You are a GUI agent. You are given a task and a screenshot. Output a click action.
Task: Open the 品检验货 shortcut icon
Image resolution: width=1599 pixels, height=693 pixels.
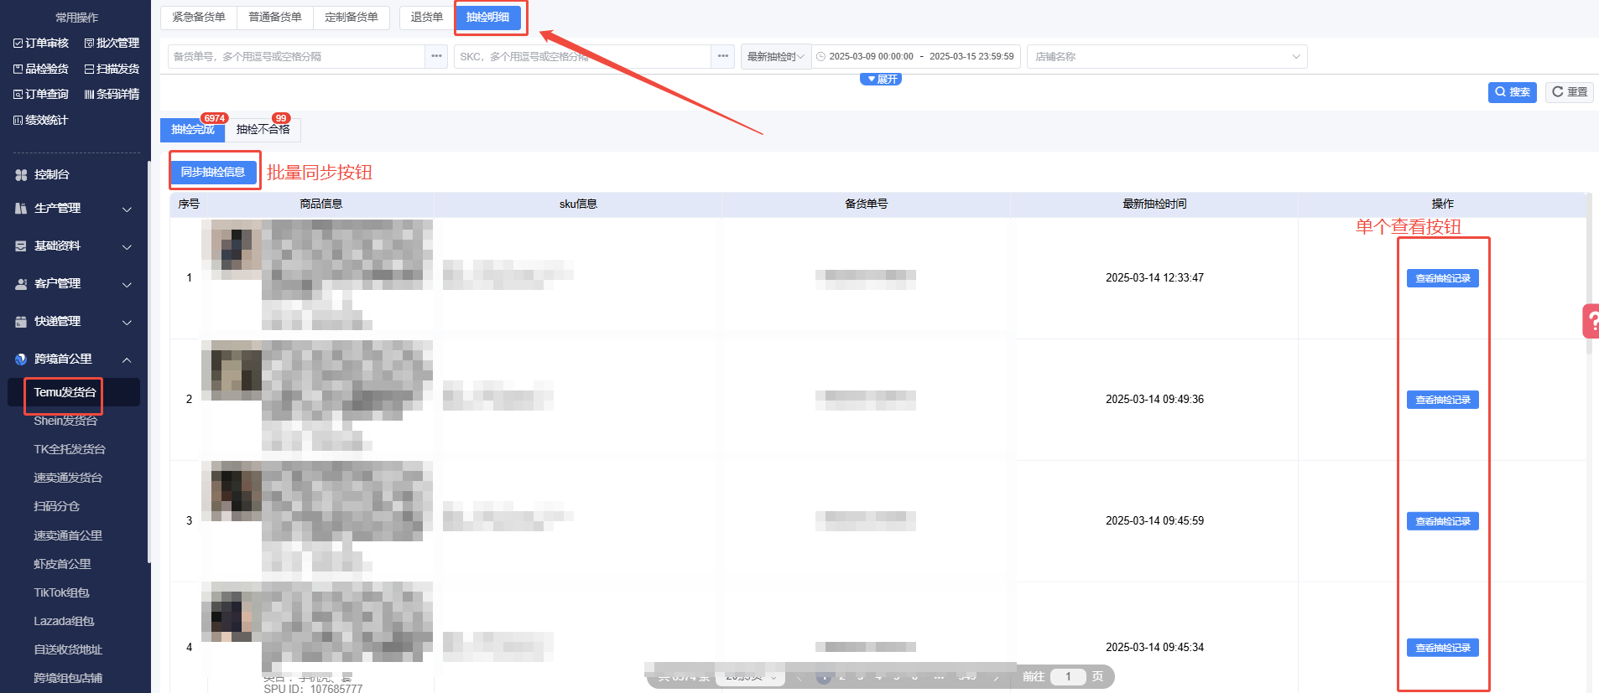pos(18,69)
